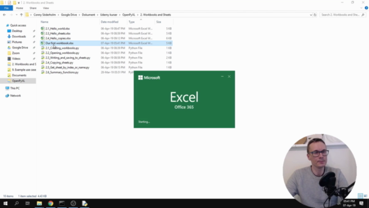Viewport: 369px width, 208px height.
Task: Open the File ribbon tab
Action: pyautogui.click(x=6, y=8)
